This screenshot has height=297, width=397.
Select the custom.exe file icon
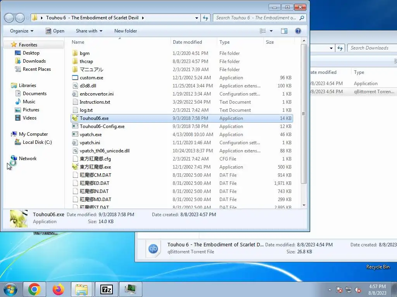[x=75, y=77]
